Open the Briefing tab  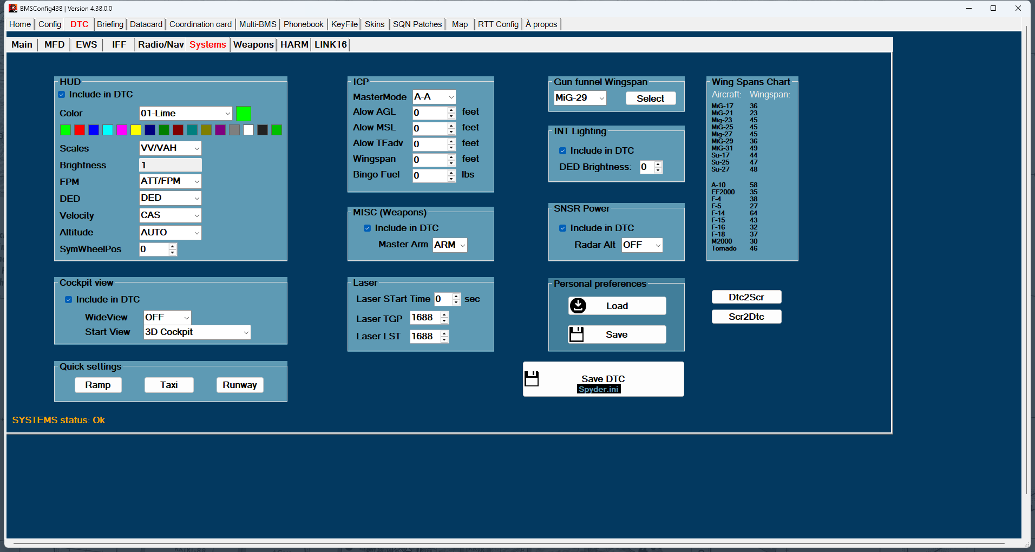point(110,24)
